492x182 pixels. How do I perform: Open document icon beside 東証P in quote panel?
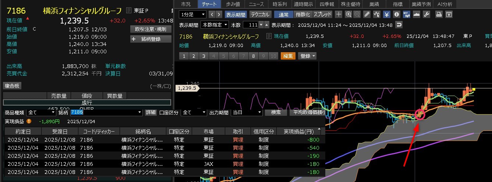coord(128,10)
